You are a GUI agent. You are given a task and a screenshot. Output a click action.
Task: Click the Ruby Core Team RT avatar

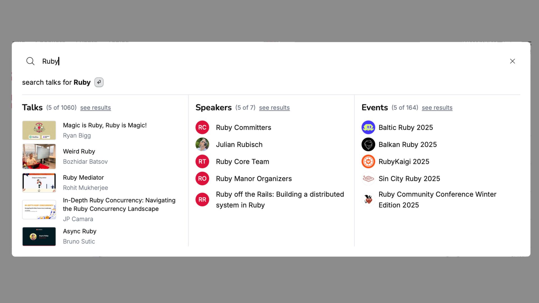pos(202,162)
